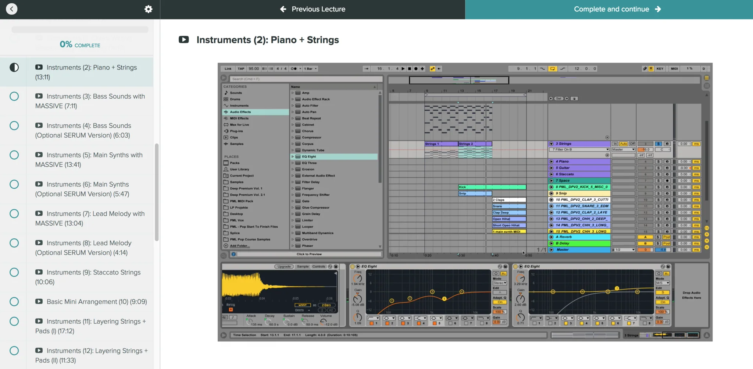753x369 pixels.
Task: Expand the EQ Eight folder triangle
Action: tap(293, 157)
